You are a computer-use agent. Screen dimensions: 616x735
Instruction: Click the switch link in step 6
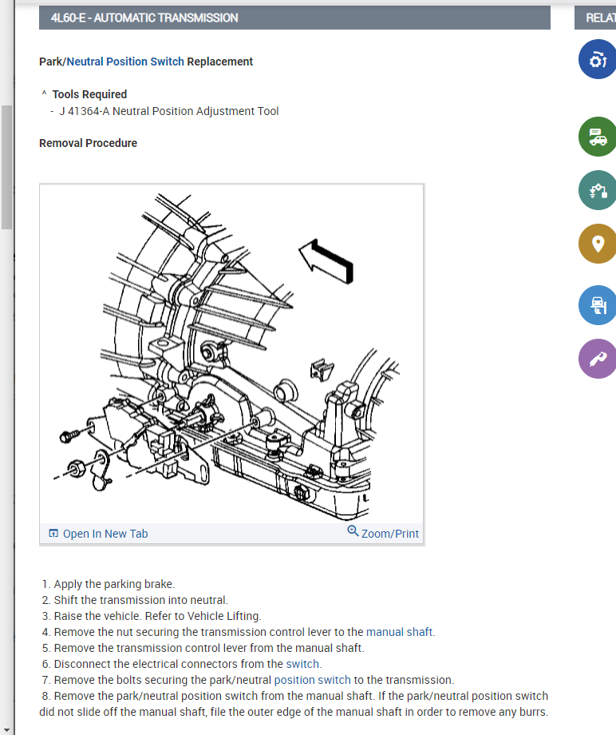[303, 664]
